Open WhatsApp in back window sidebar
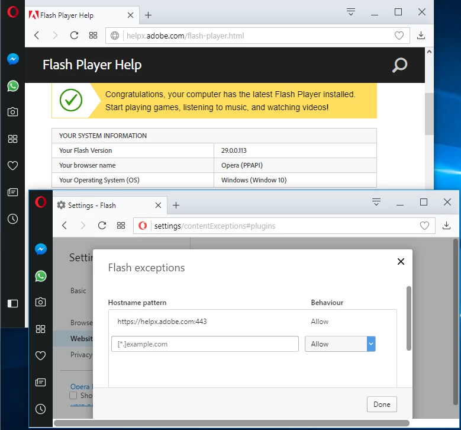The width and height of the screenshot is (461, 430). pyautogui.click(x=13, y=86)
